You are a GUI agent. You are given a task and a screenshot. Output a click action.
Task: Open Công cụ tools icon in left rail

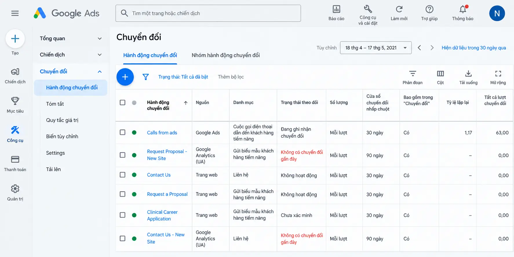tap(15, 130)
